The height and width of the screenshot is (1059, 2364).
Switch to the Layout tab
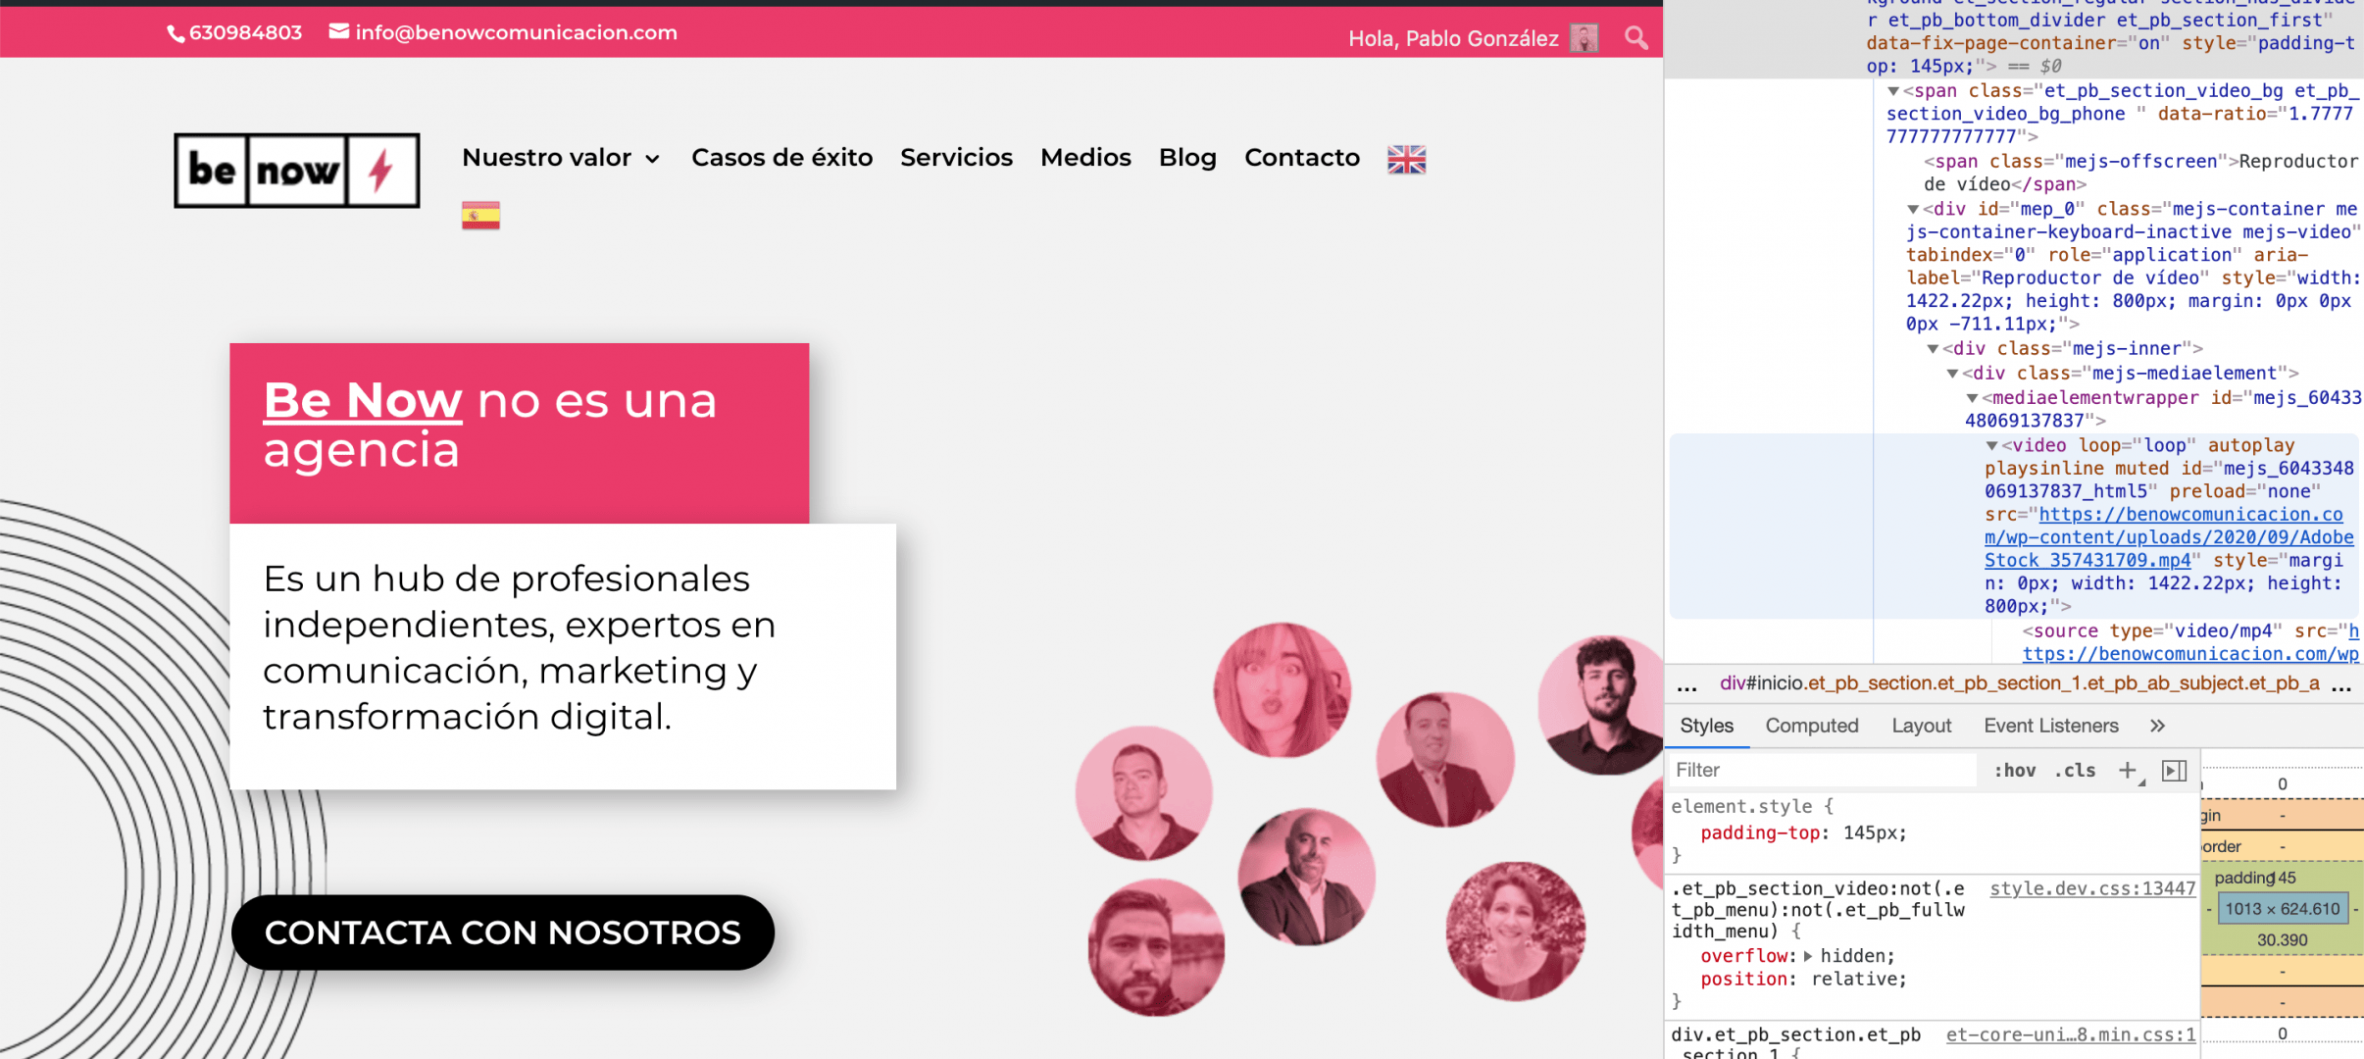pos(1921,726)
